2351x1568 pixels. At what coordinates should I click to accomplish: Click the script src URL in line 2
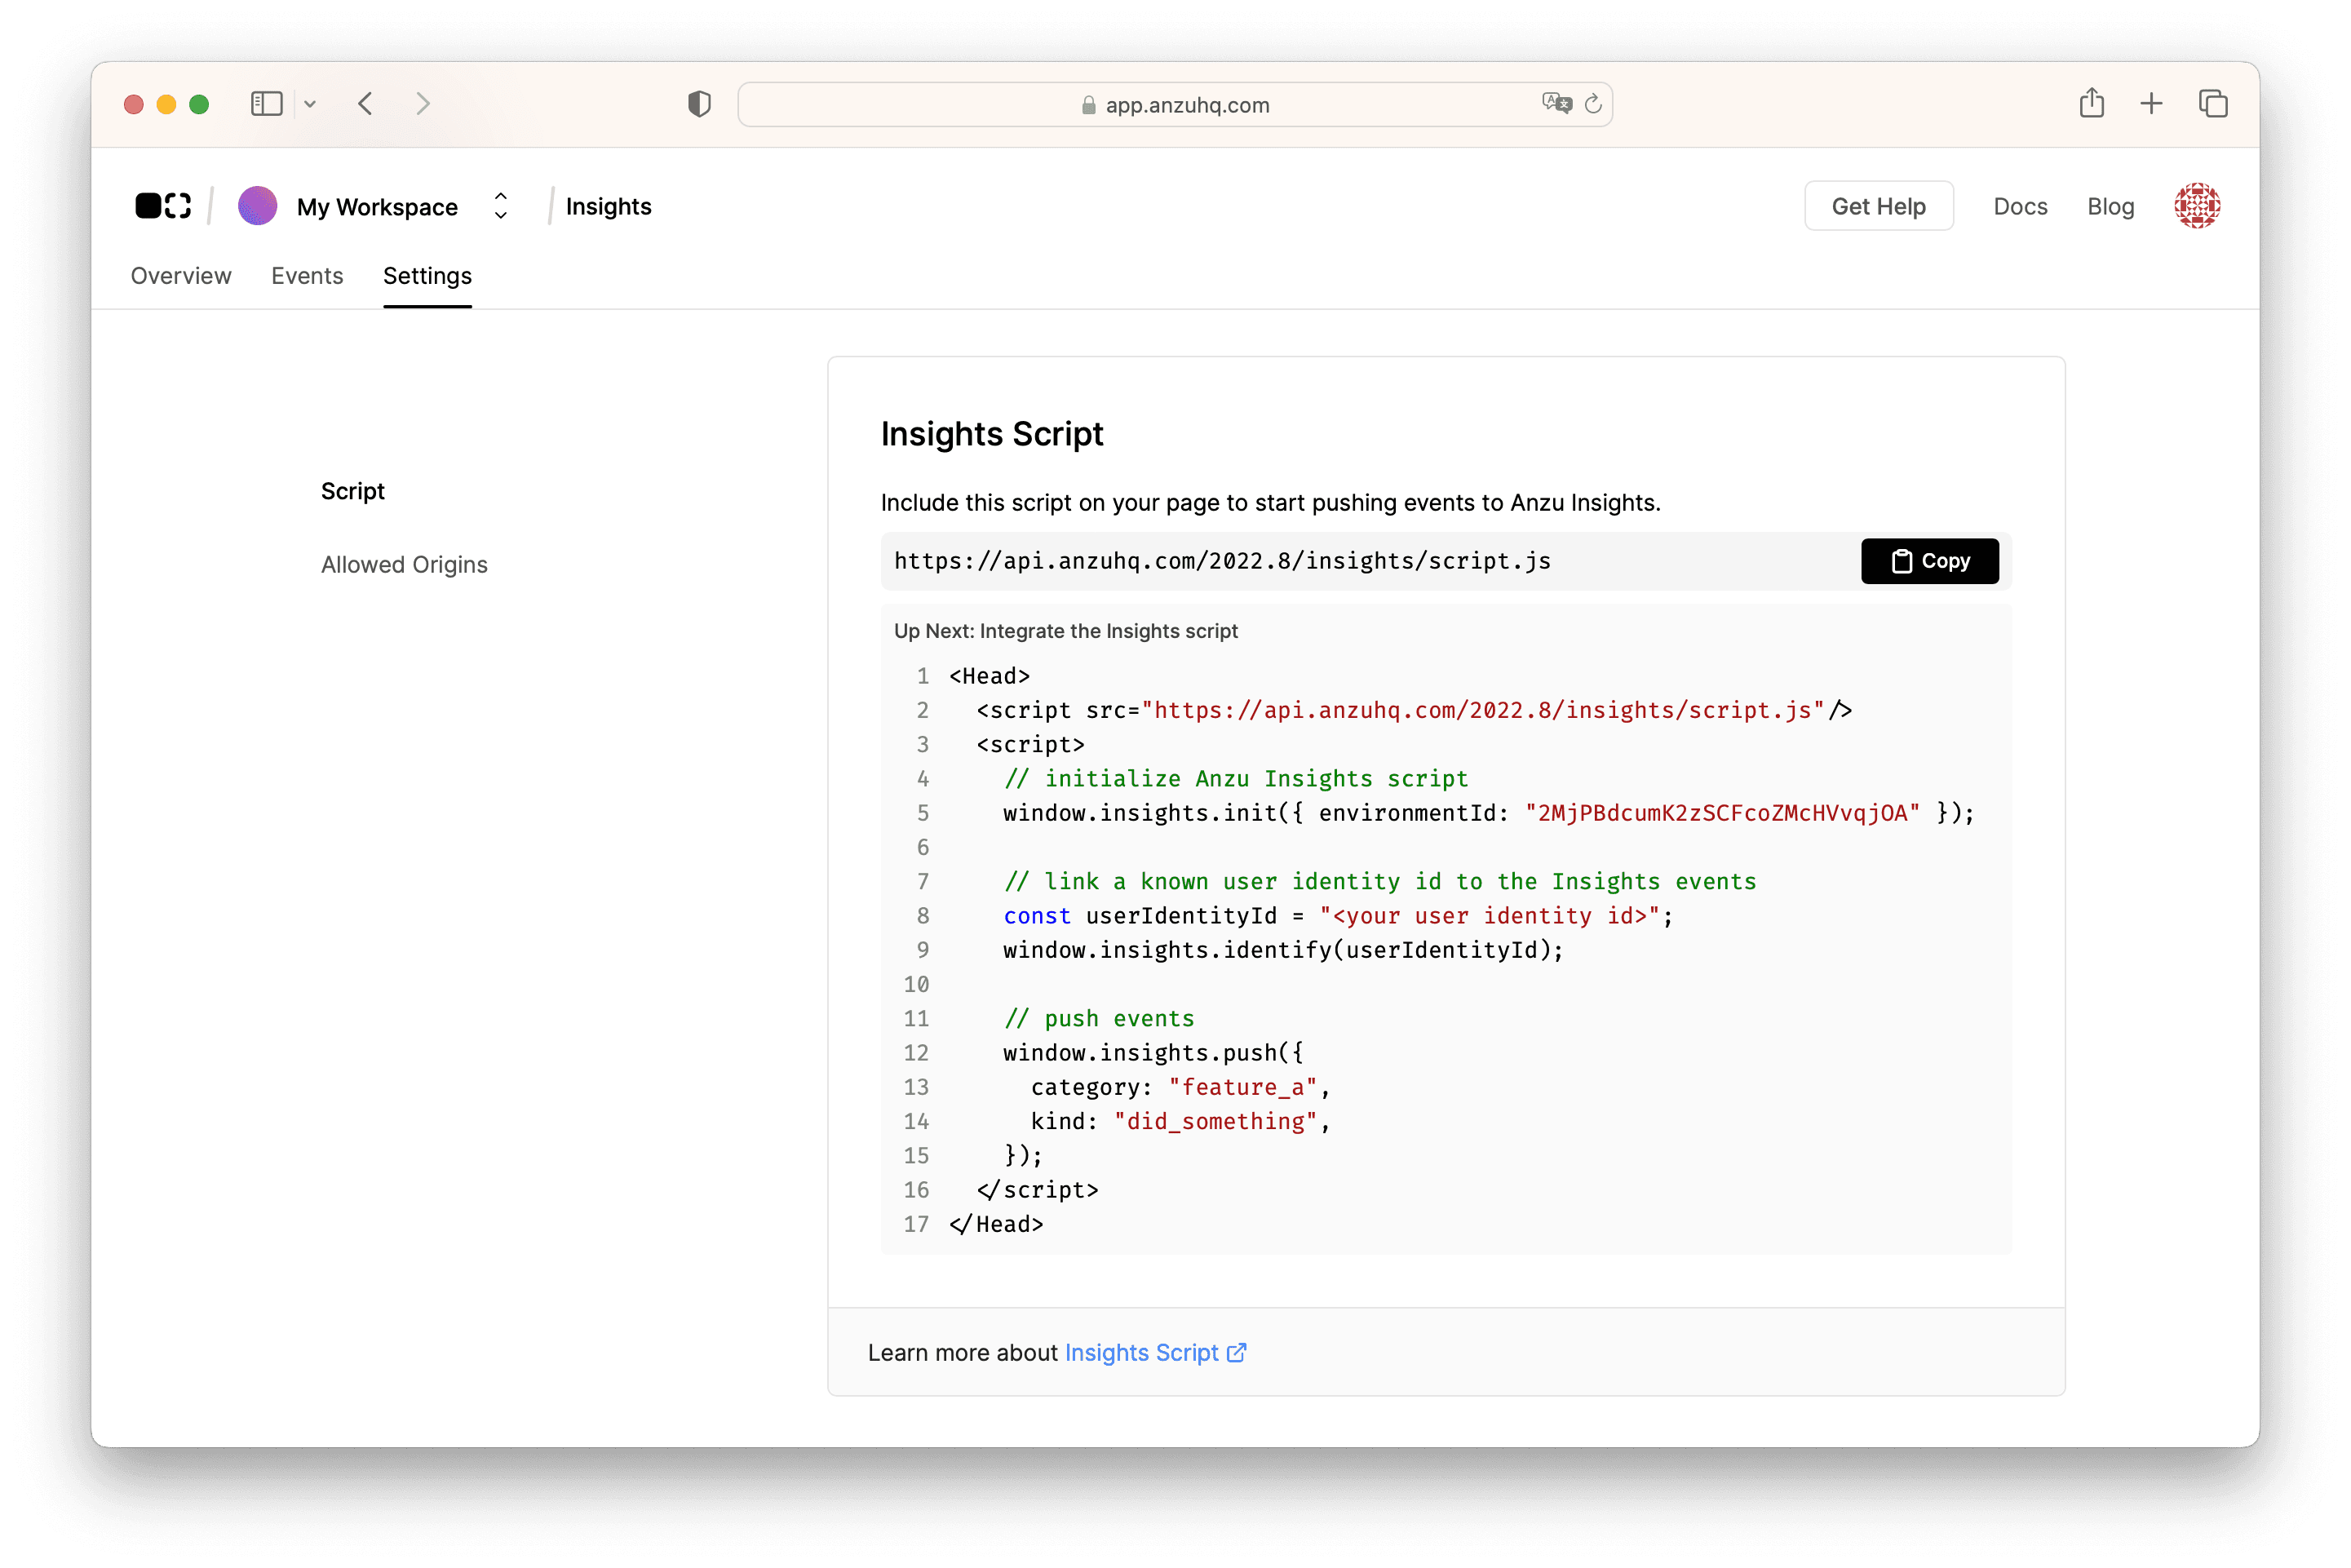point(1482,710)
